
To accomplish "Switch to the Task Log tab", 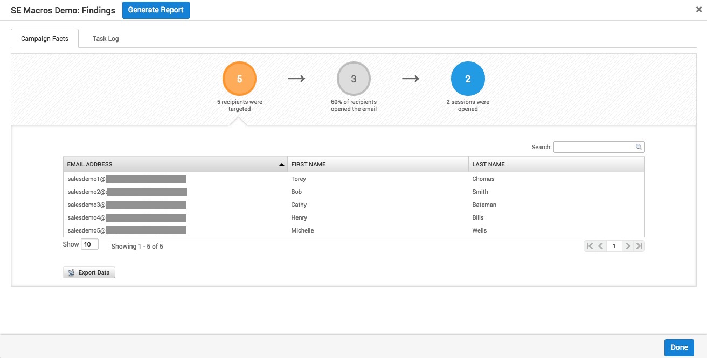I will pyautogui.click(x=106, y=39).
